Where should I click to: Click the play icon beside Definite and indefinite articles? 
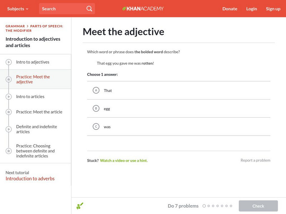8,128
